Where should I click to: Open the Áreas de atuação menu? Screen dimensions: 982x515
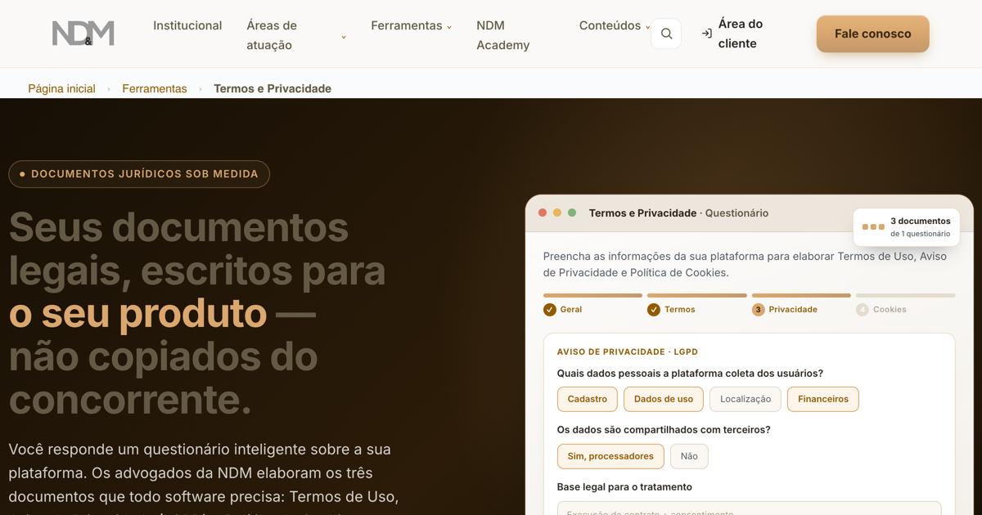272,35
